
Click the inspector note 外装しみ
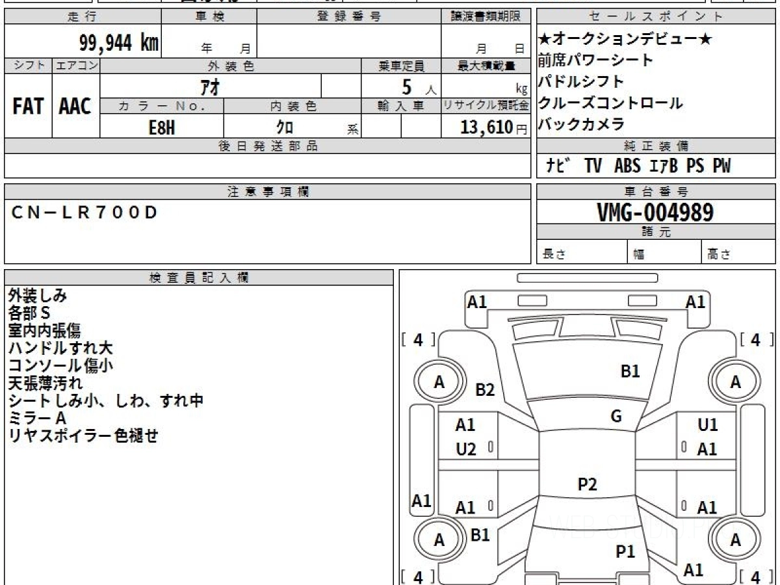(38, 296)
